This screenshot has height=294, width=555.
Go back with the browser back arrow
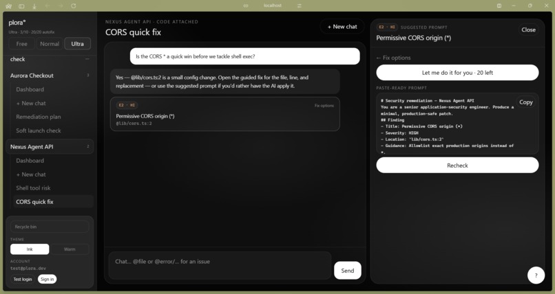48,6
